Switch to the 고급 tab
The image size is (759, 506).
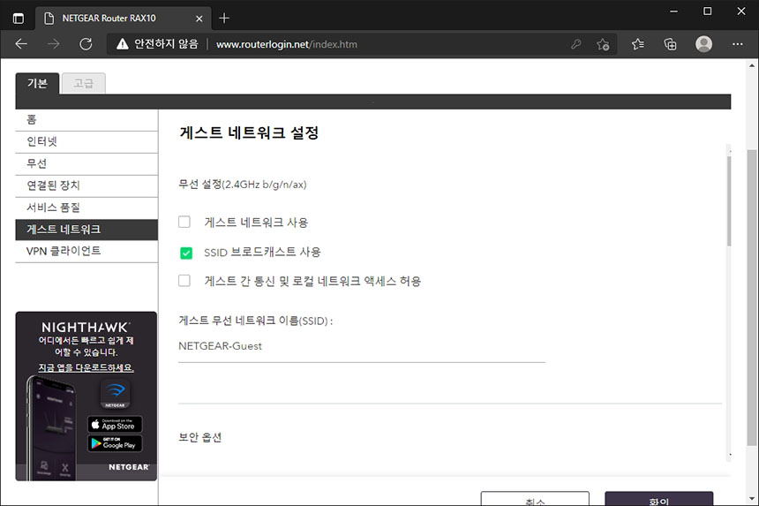[84, 83]
